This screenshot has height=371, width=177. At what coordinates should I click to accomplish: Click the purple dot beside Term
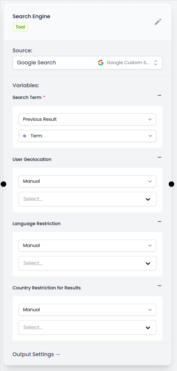tap(25, 136)
